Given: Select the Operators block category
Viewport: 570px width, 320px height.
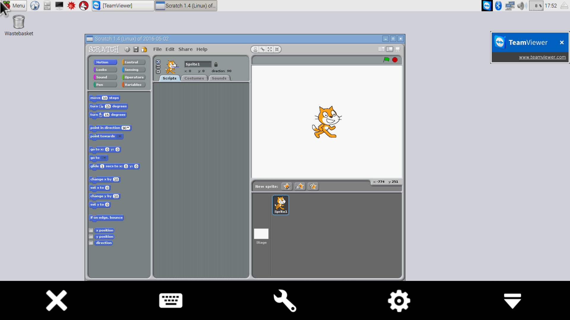Looking at the screenshot, I should (134, 77).
